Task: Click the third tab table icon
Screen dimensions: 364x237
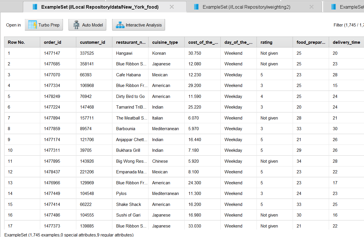Action: click(x=334, y=7)
